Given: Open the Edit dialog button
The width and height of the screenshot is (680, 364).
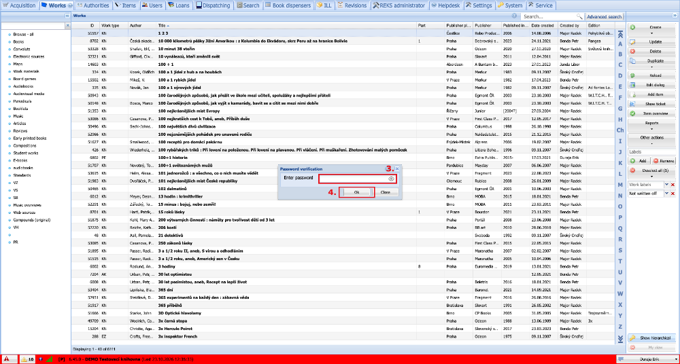Looking at the screenshot, I should 652,86.
